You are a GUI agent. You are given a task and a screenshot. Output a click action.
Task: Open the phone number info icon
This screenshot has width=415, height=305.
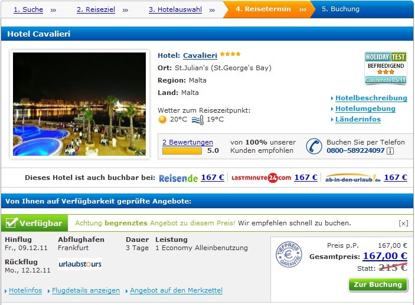click(x=390, y=151)
